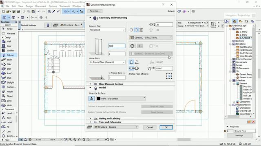This screenshot has height=146, width=261.
Task: Select the Shell tool in Toolbox
Action: tap(9, 78)
